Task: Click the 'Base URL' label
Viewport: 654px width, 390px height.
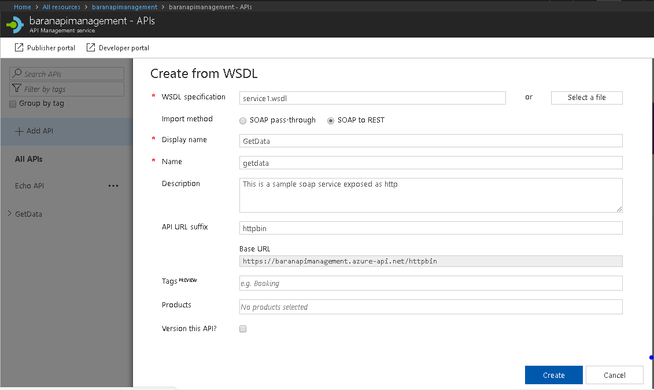Action: [x=255, y=249]
